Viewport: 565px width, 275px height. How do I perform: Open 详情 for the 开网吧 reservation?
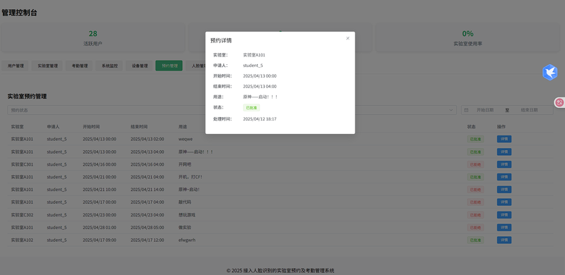tap(504, 164)
